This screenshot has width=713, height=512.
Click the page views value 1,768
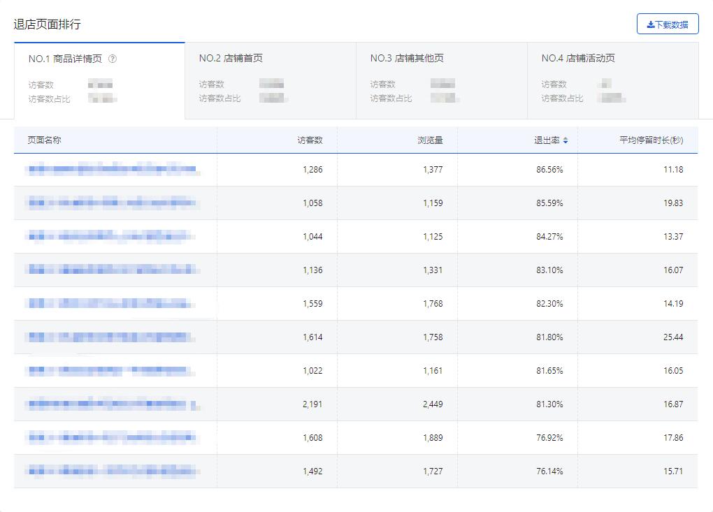click(433, 303)
